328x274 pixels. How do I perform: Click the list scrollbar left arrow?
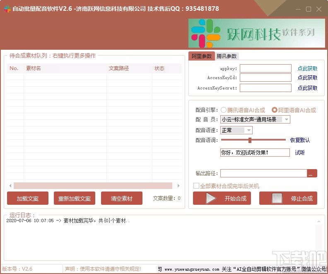point(10,186)
